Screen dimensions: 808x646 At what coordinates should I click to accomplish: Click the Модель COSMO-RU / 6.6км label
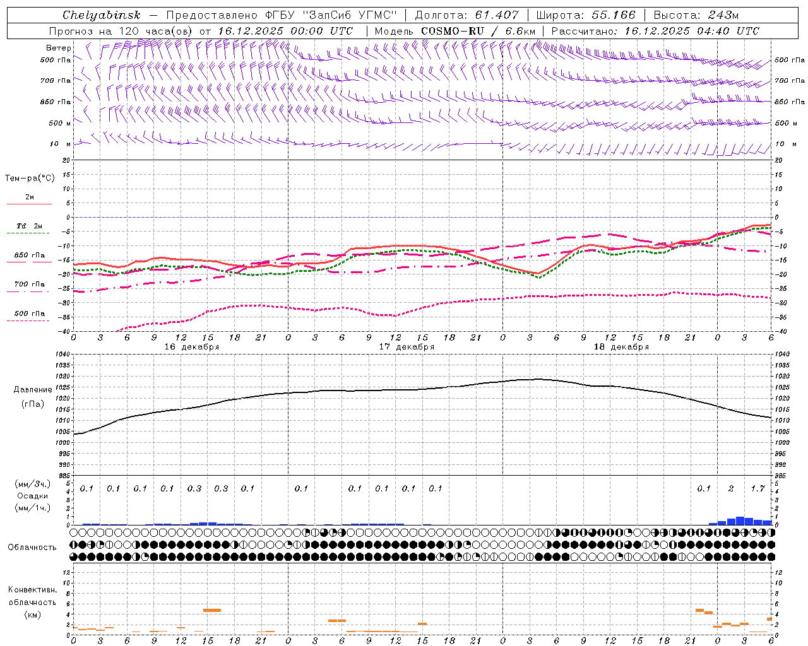coord(455,31)
